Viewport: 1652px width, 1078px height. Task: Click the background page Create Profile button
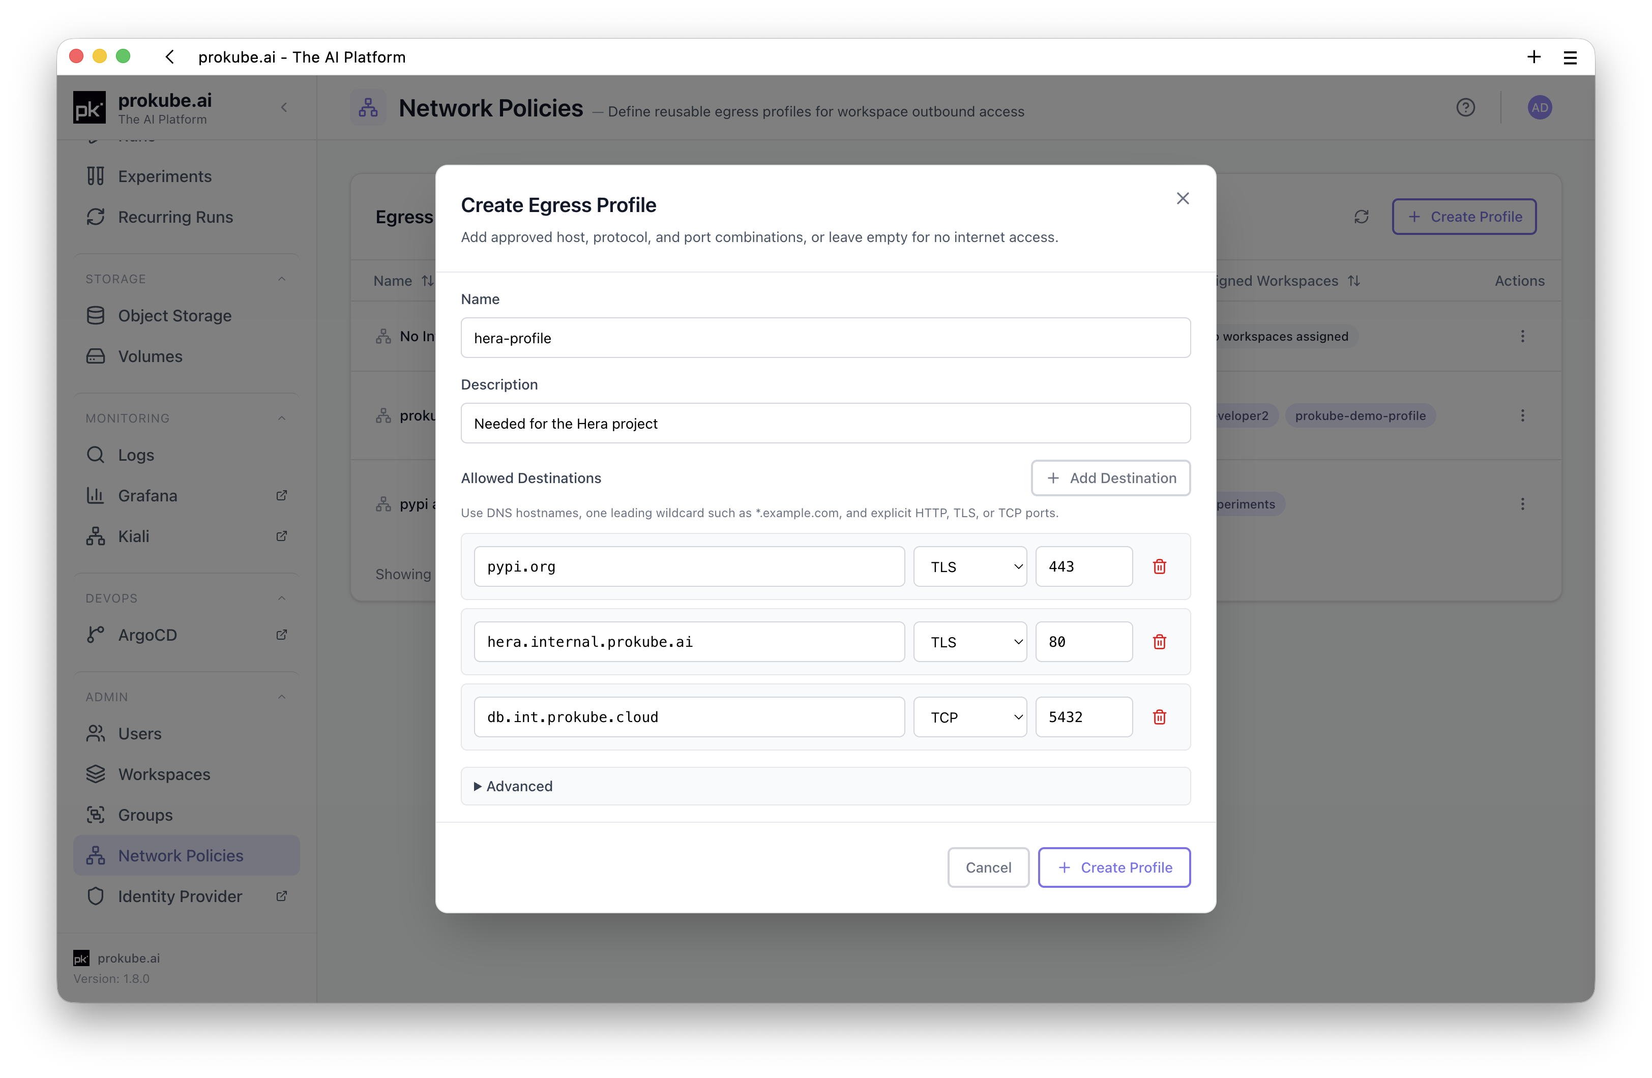(1464, 217)
